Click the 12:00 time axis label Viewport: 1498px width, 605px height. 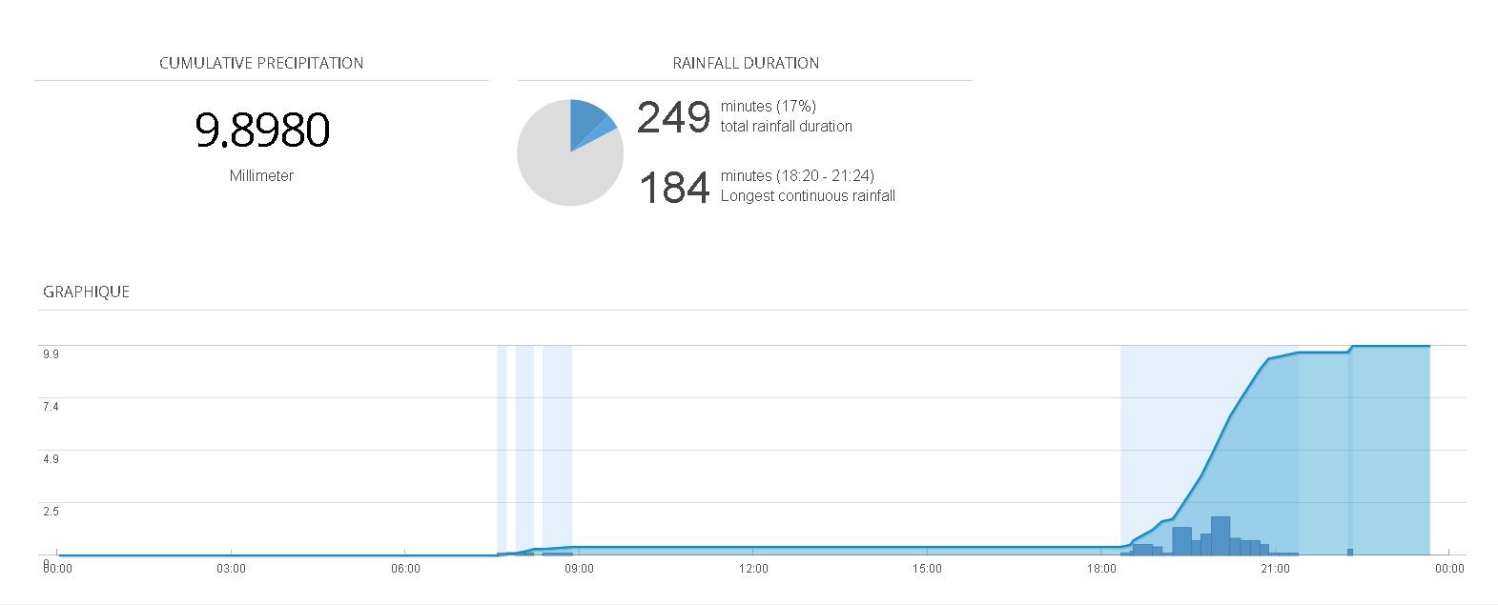752,569
